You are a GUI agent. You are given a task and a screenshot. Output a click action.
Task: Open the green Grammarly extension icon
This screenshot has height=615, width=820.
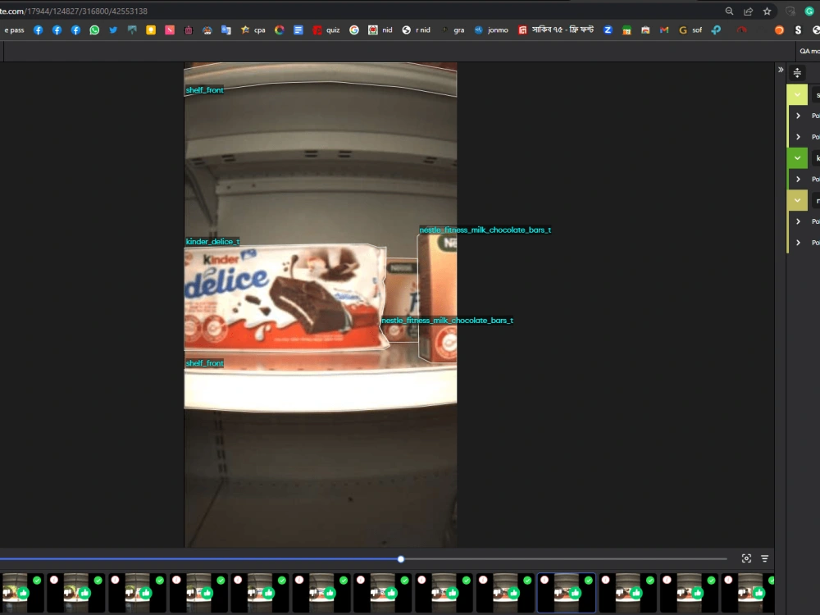pos(809,11)
